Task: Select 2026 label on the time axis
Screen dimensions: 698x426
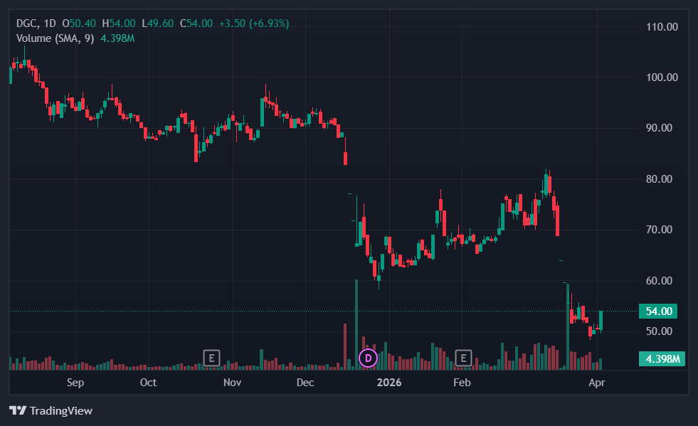Action: point(389,383)
